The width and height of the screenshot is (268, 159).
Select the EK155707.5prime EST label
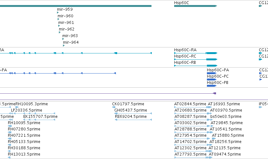click(40, 117)
